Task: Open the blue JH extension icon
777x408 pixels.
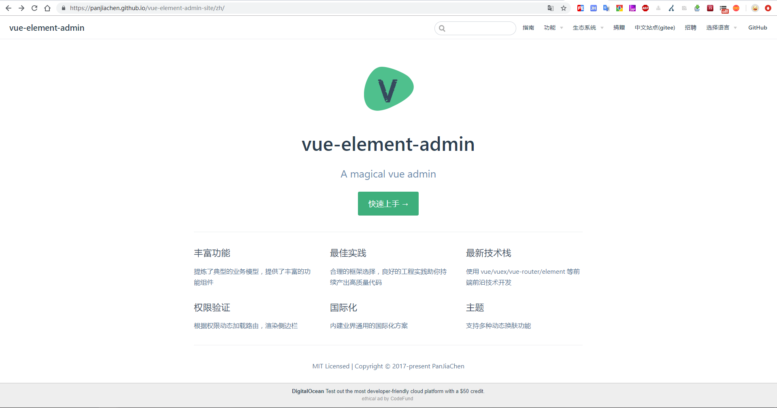Action: point(594,8)
